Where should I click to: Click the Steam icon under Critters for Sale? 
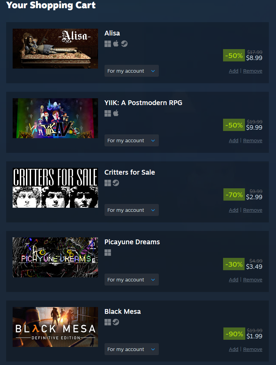(x=116, y=183)
